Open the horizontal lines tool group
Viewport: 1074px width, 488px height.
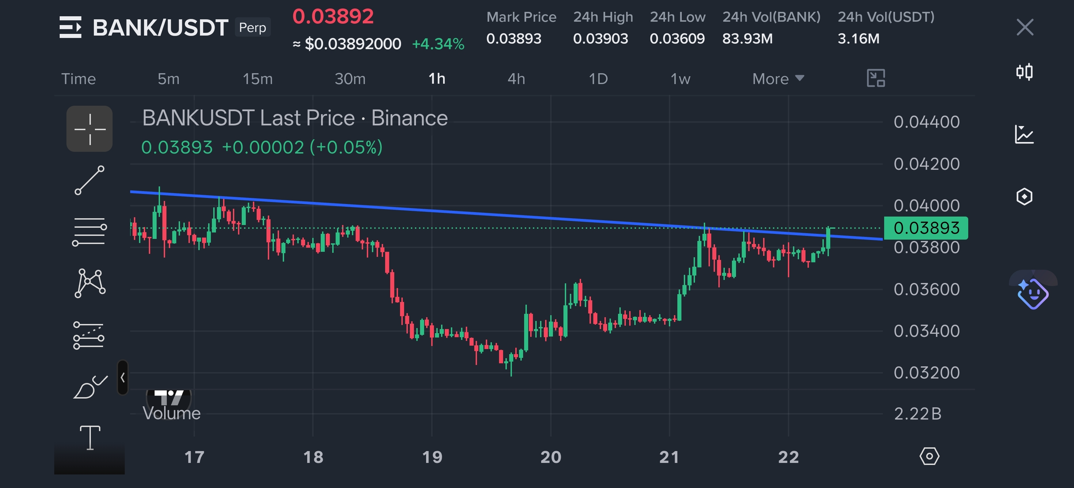coord(89,232)
